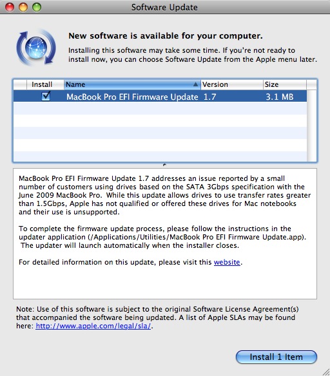The height and width of the screenshot is (376, 330).
Task: Click the Software Update globe icon
Action: [x=36, y=48]
